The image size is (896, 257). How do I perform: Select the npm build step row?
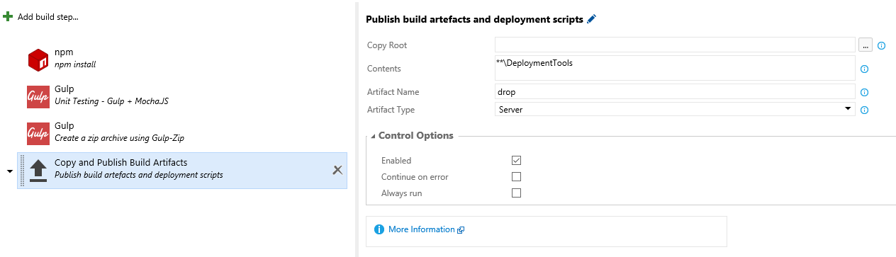[182, 59]
